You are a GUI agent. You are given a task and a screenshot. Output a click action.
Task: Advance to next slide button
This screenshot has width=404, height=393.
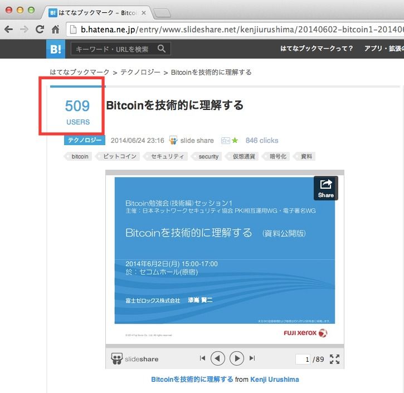click(x=237, y=358)
